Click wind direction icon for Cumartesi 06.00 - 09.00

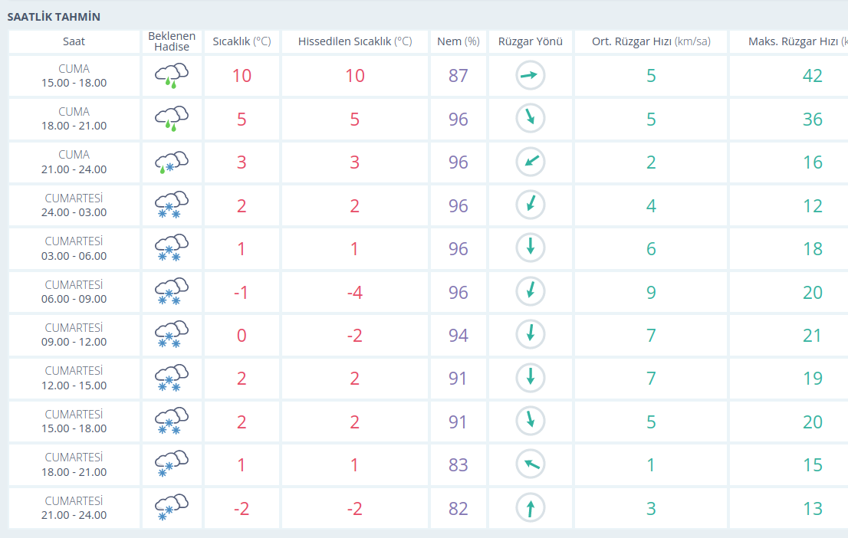coord(530,292)
